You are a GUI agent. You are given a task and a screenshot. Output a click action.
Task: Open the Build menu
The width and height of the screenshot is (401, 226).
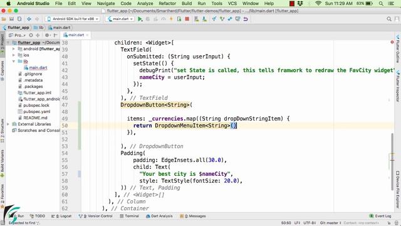point(187,4)
